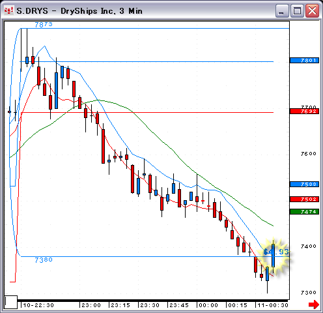The image size is (323, 313).
Task: Click the 7380 low line label
Action: pos(44,260)
